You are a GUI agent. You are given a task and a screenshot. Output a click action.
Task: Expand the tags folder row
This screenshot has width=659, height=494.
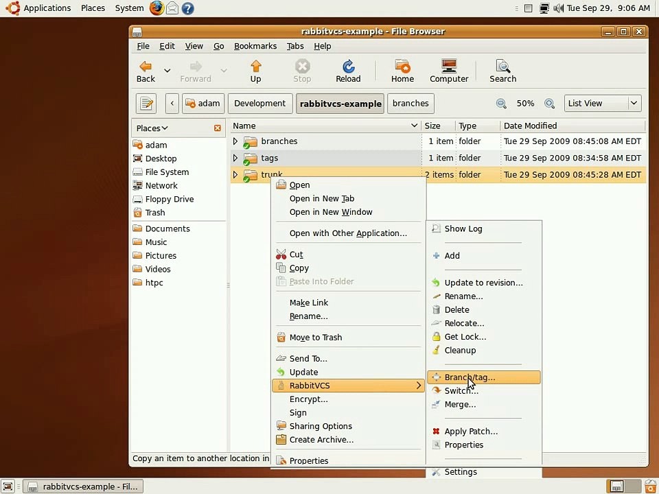pos(235,158)
